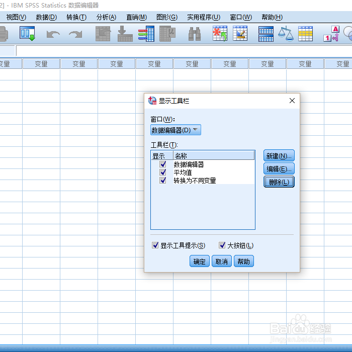Open the 图形(G) menu
Viewport: 352px width, 352px height.
point(167,17)
